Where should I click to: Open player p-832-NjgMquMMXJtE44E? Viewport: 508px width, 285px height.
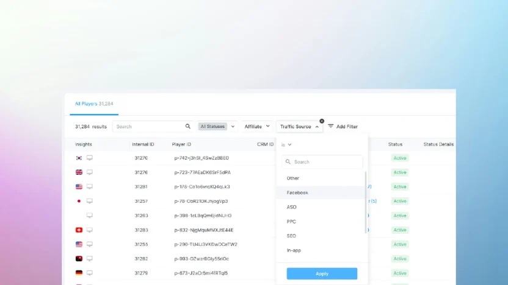204,230
